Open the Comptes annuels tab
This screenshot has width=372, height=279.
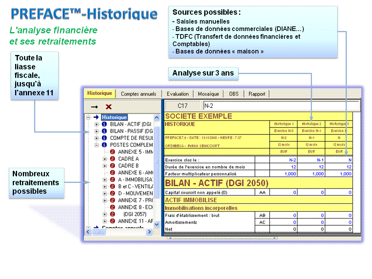click(139, 94)
